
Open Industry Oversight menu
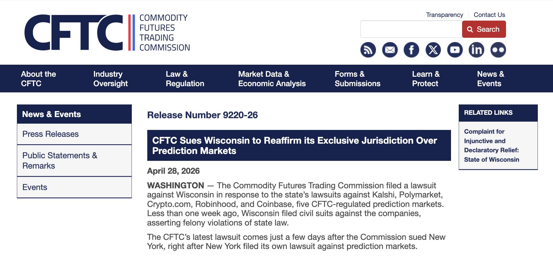point(110,79)
